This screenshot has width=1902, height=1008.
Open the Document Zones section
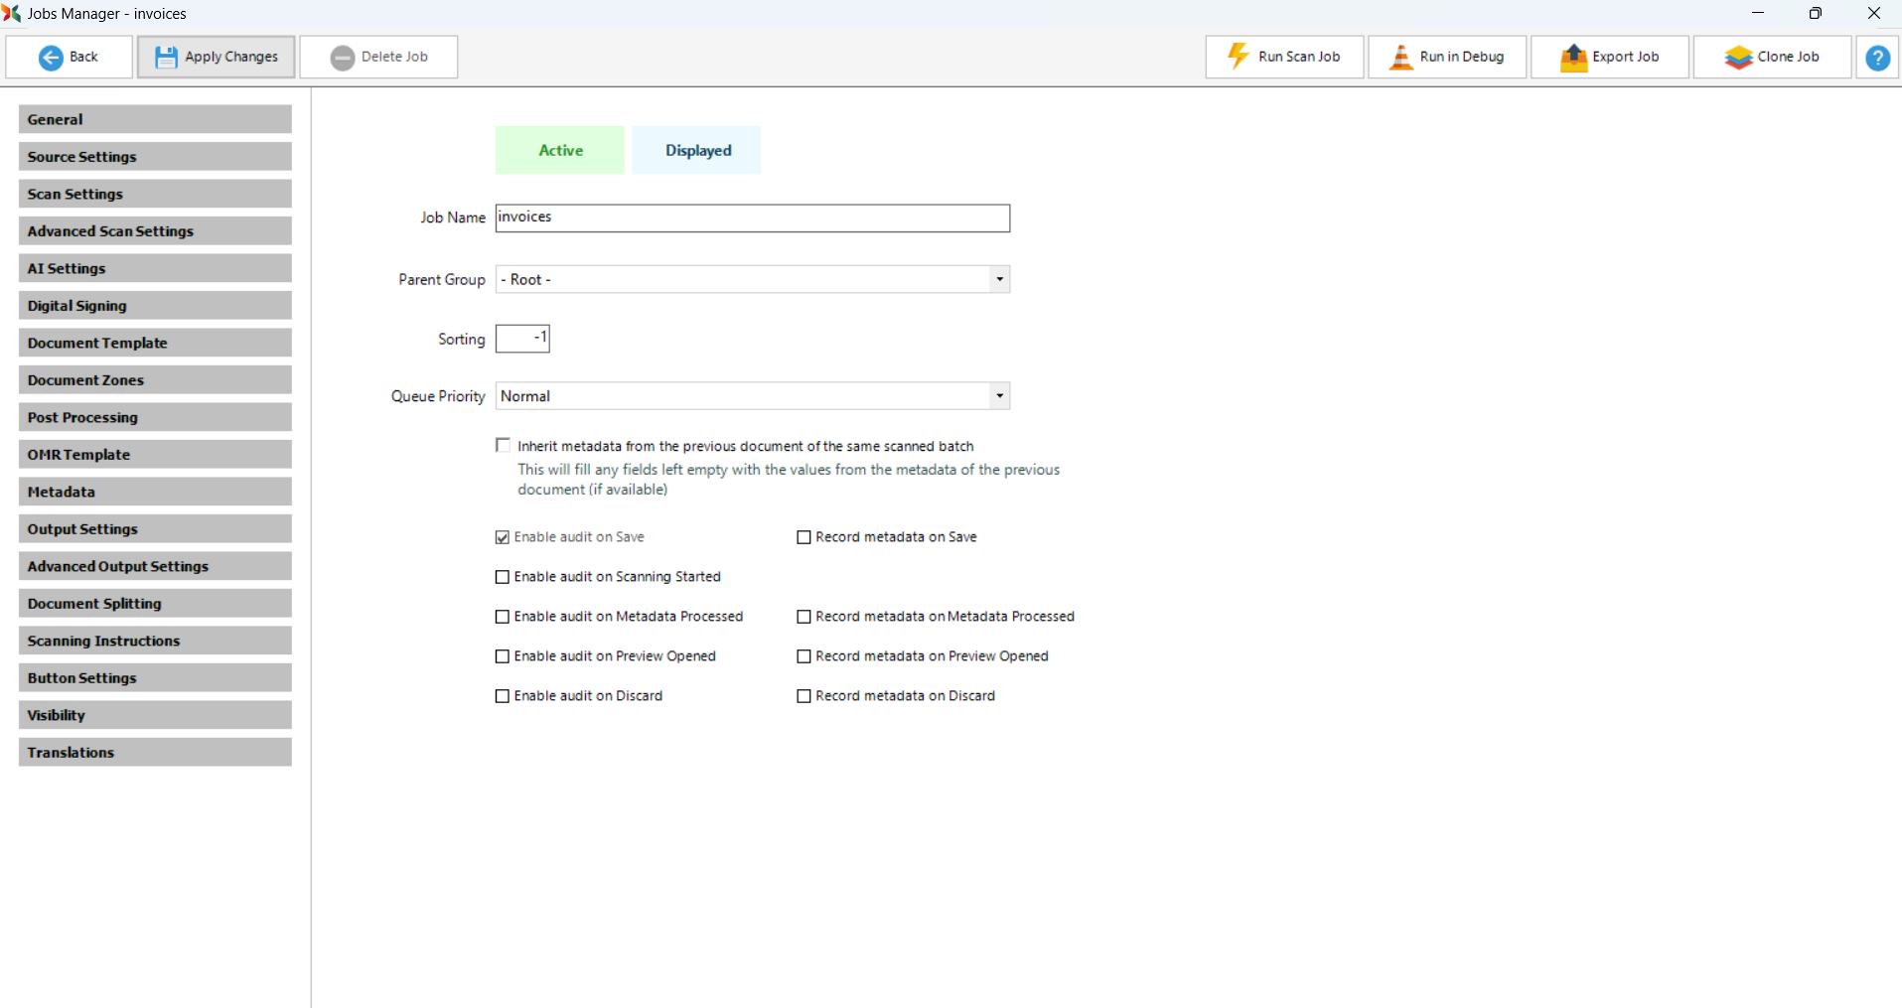(x=155, y=380)
